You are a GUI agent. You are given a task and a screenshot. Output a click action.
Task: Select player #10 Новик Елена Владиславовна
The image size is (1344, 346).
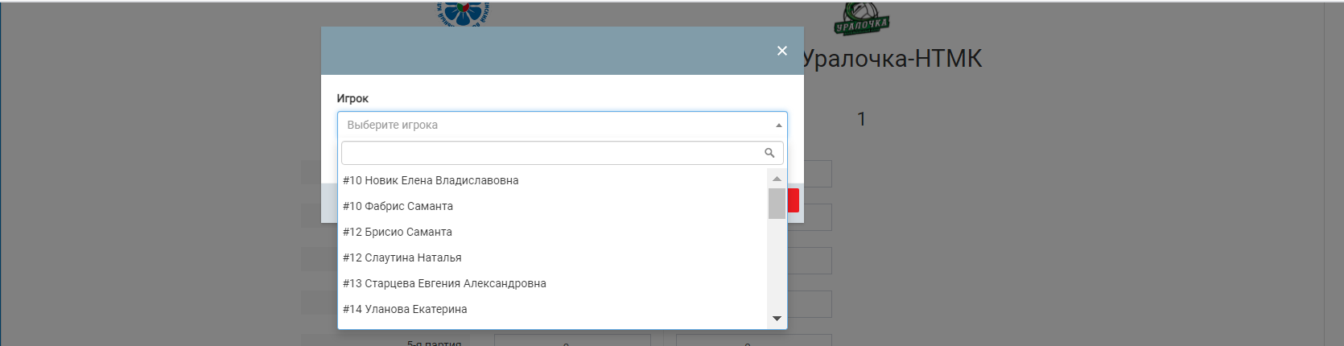tap(431, 180)
